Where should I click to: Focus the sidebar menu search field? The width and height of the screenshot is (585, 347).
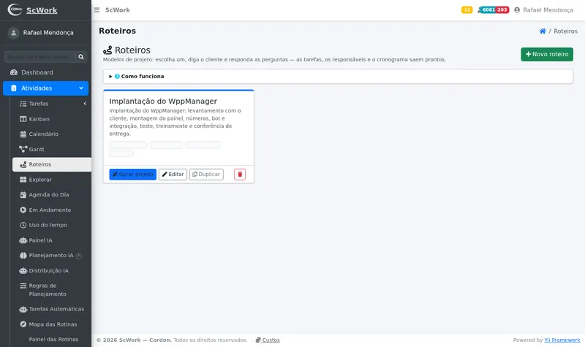(39, 57)
